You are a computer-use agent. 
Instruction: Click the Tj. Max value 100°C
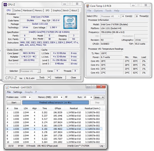point(111,53)
